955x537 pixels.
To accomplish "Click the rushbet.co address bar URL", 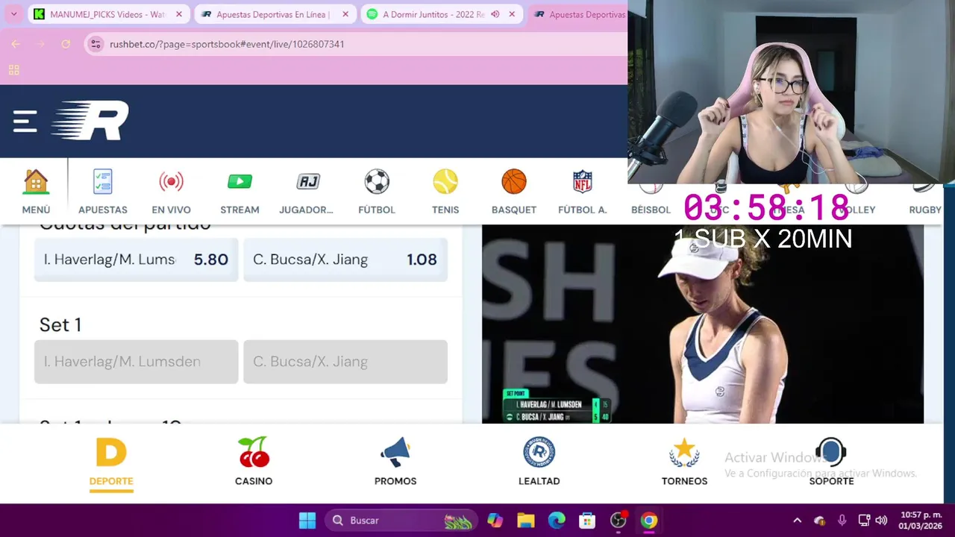I will click(227, 44).
